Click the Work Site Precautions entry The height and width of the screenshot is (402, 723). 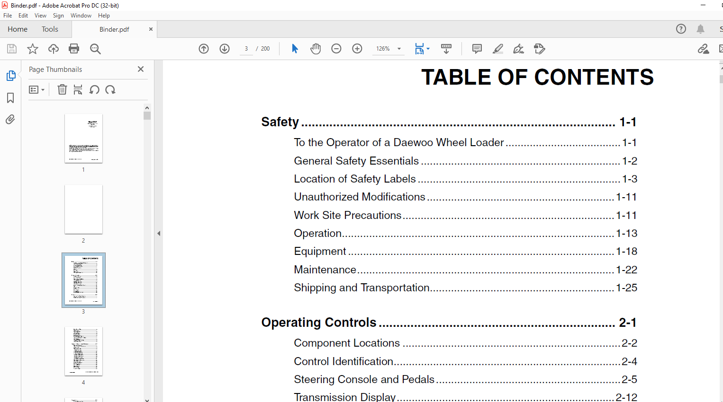point(466,215)
